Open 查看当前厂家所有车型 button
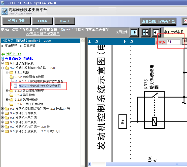The height and width of the screenshot is (167, 187). point(158,21)
